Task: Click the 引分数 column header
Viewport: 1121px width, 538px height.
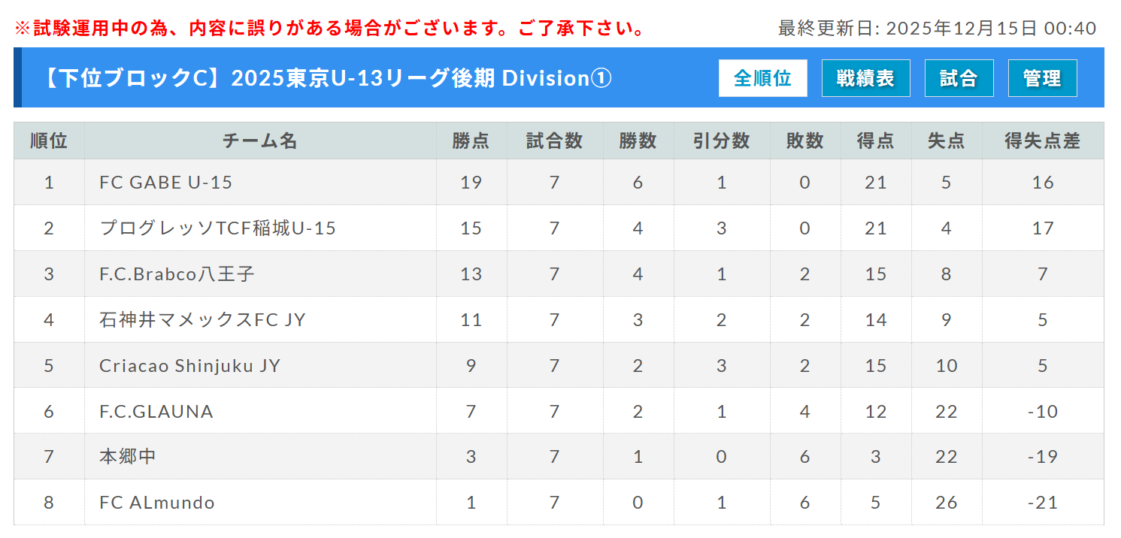Action: 721,141
